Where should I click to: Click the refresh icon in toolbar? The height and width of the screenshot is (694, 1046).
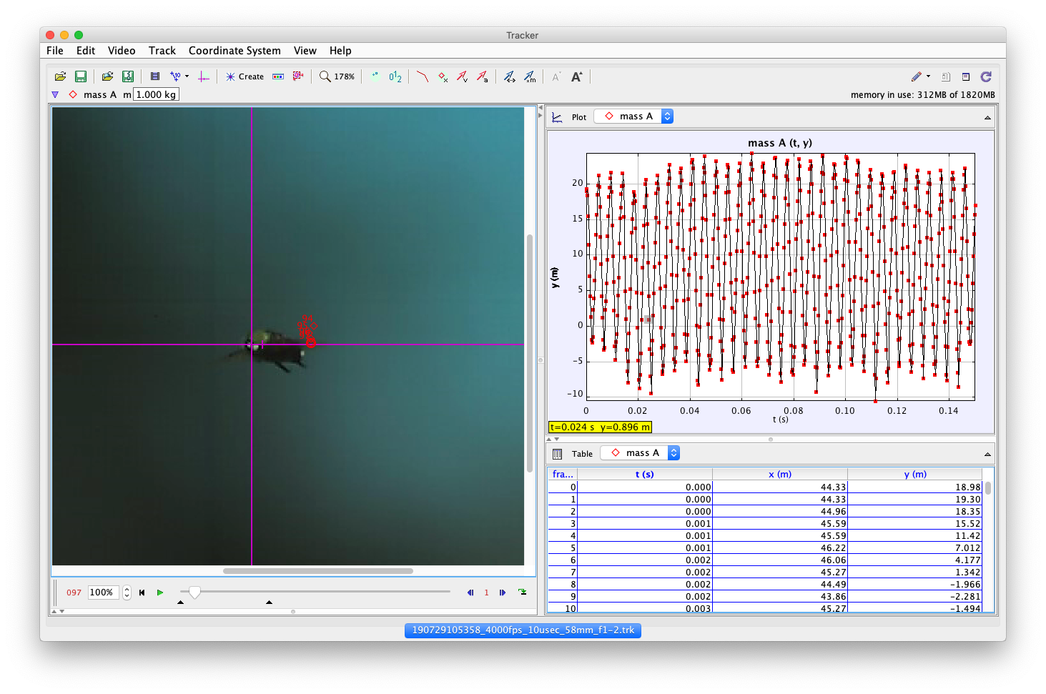986,76
